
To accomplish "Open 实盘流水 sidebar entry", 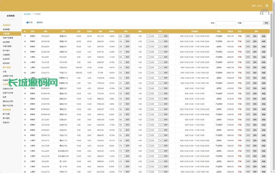I will tap(6, 122).
